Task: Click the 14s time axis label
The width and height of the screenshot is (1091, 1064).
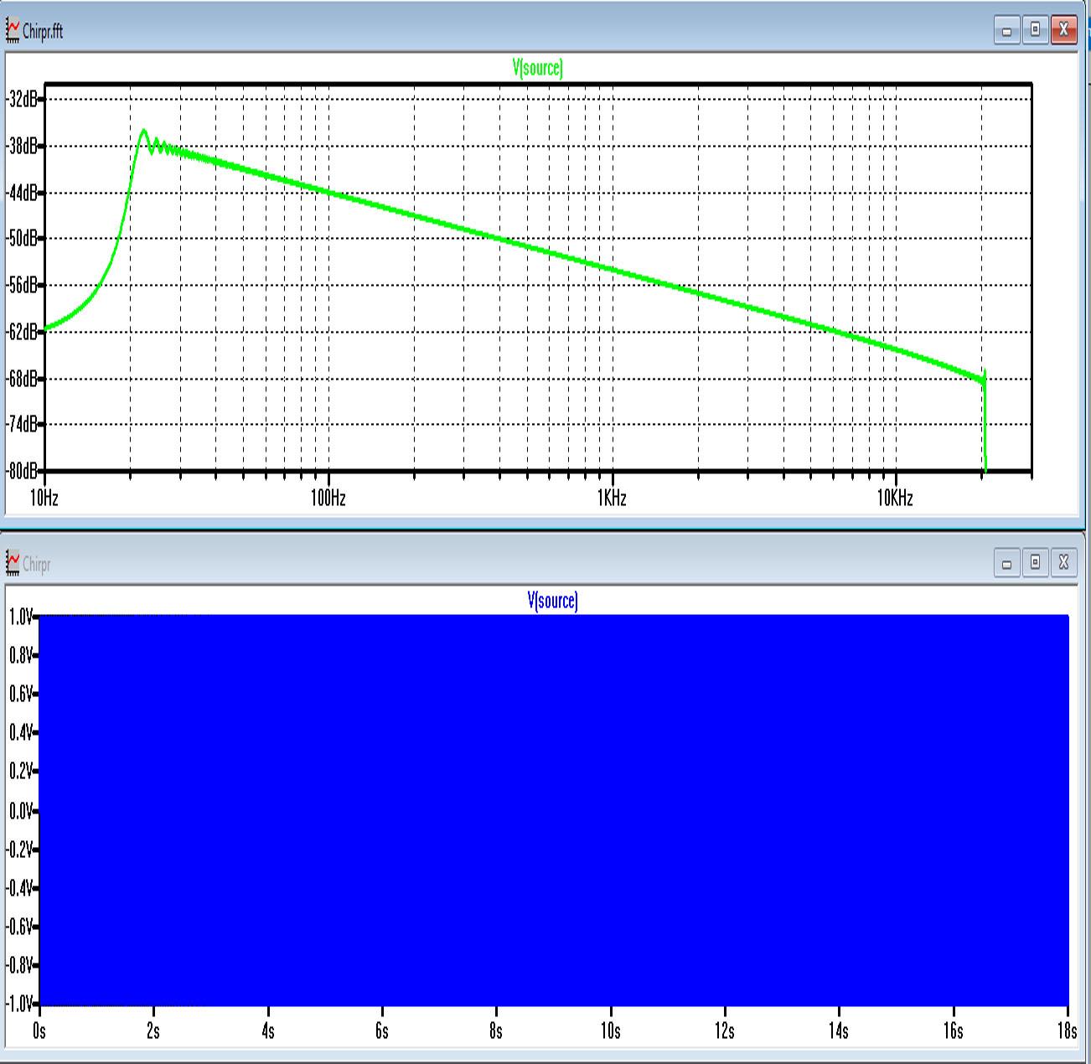Action: [x=838, y=1030]
